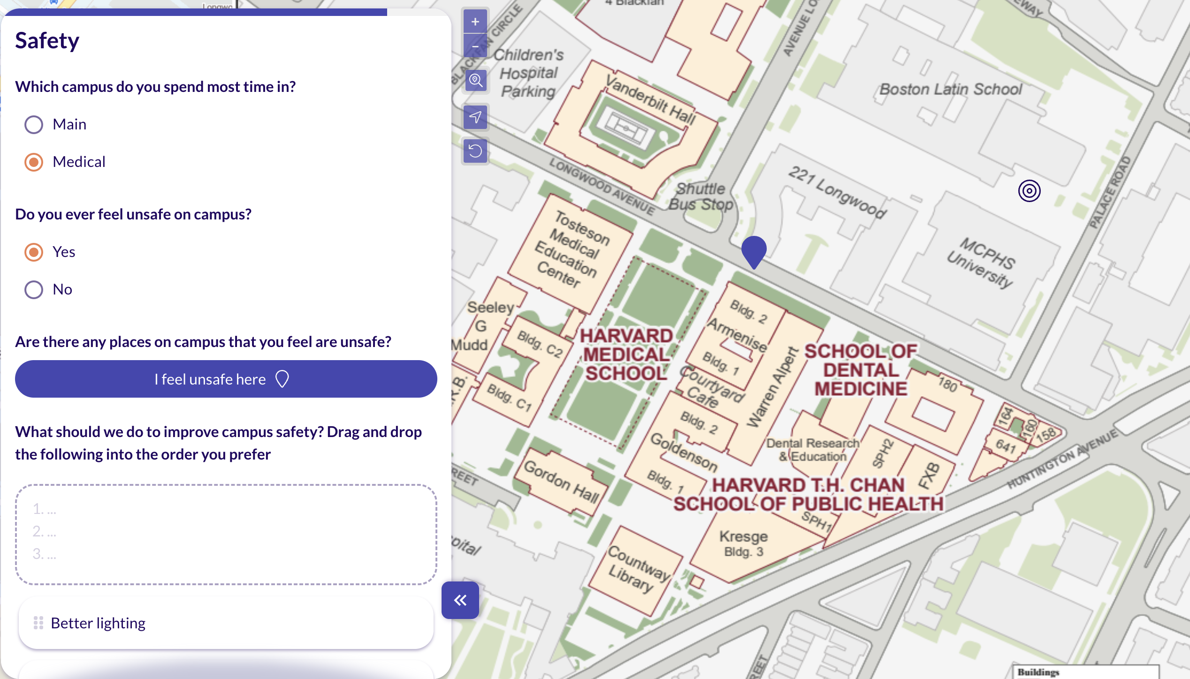Click the pin icon in unsafe button
This screenshot has height=679, width=1190.
coord(282,379)
